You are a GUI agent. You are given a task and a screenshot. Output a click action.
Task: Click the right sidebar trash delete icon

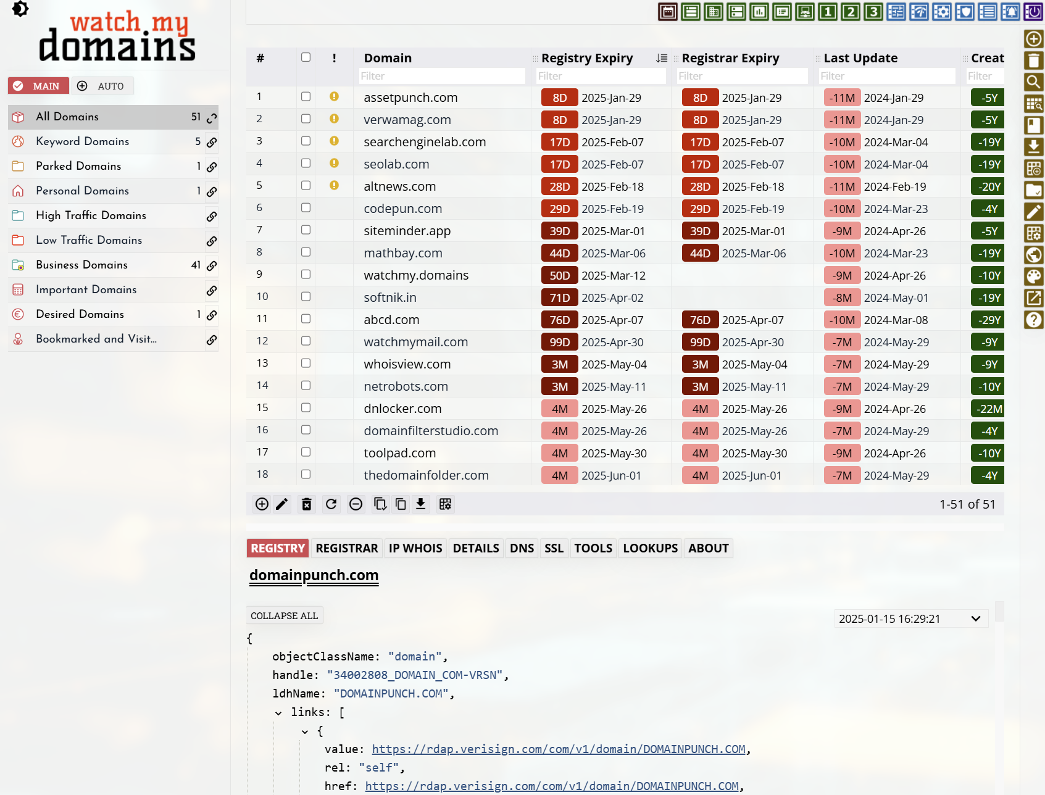pyautogui.click(x=1034, y=60)
